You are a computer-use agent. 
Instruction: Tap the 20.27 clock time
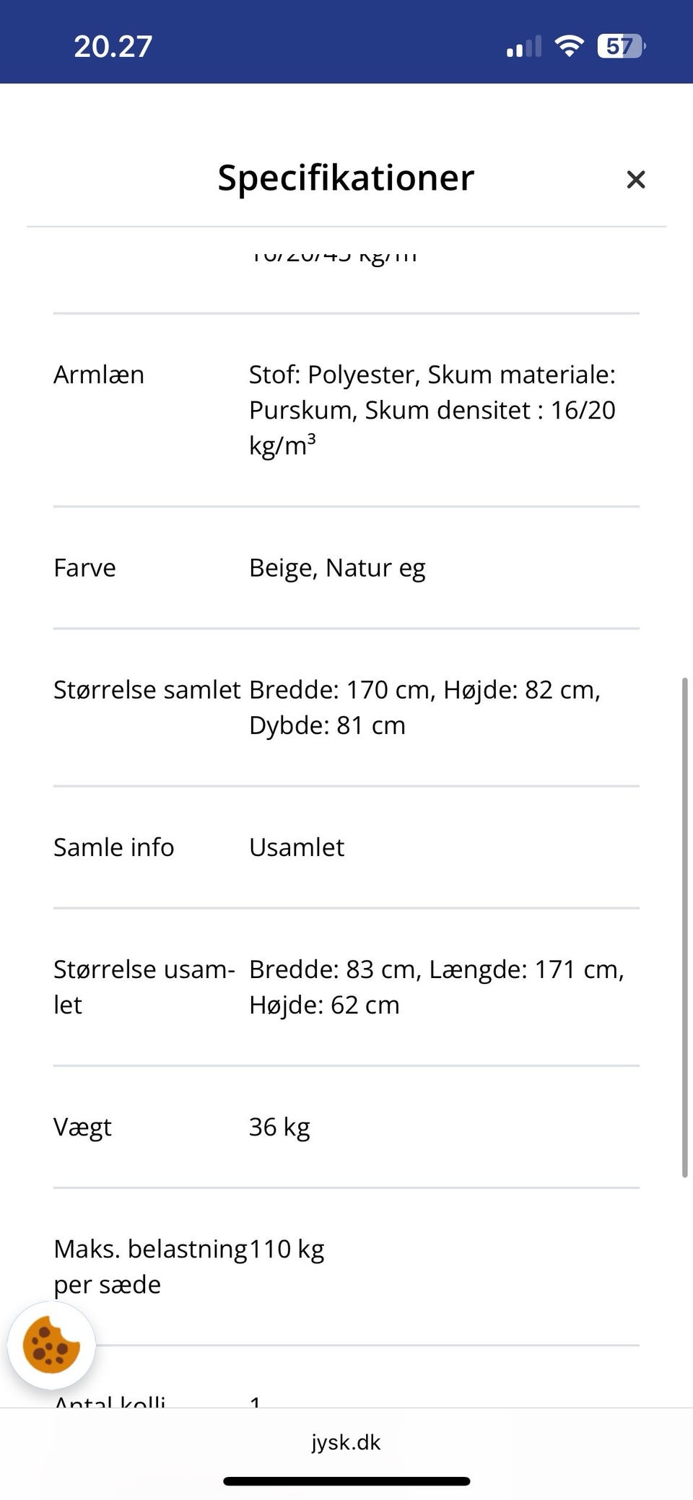click(113, 47)
